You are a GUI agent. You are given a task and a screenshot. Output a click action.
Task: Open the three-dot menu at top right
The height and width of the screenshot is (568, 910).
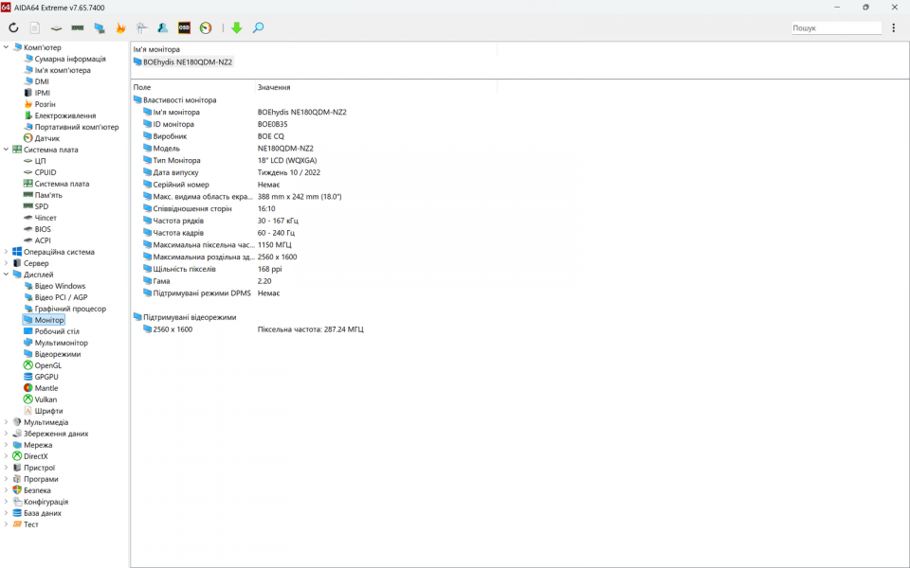(x=894, y=27)
